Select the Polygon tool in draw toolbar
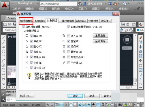145x107 pixels. [3, 51]
